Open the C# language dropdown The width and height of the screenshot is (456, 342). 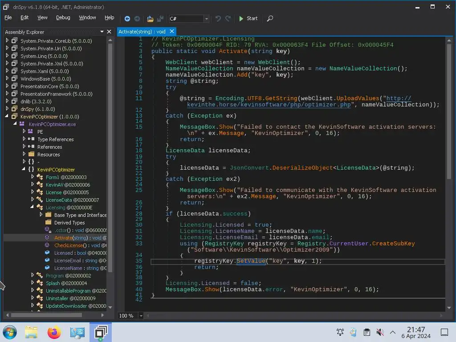[x=207, y=19]
